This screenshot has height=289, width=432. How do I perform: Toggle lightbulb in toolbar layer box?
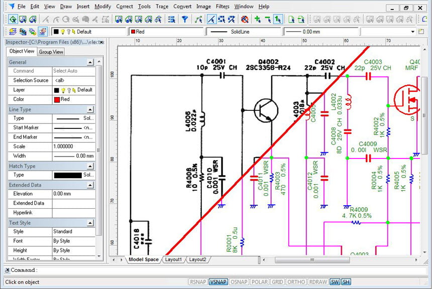(x=63, y=32)
